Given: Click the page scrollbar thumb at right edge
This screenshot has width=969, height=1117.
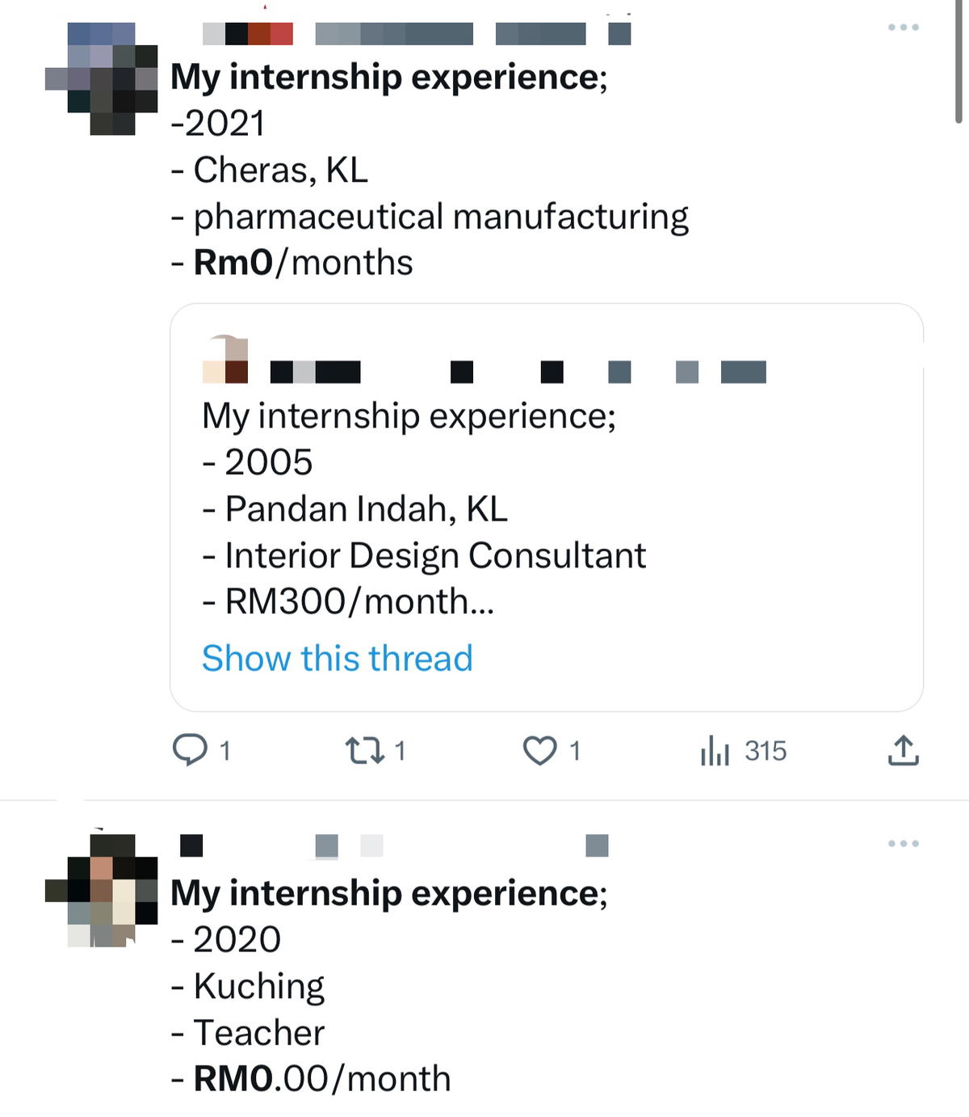Looking at the screenshot, I should tap(959, 62).
